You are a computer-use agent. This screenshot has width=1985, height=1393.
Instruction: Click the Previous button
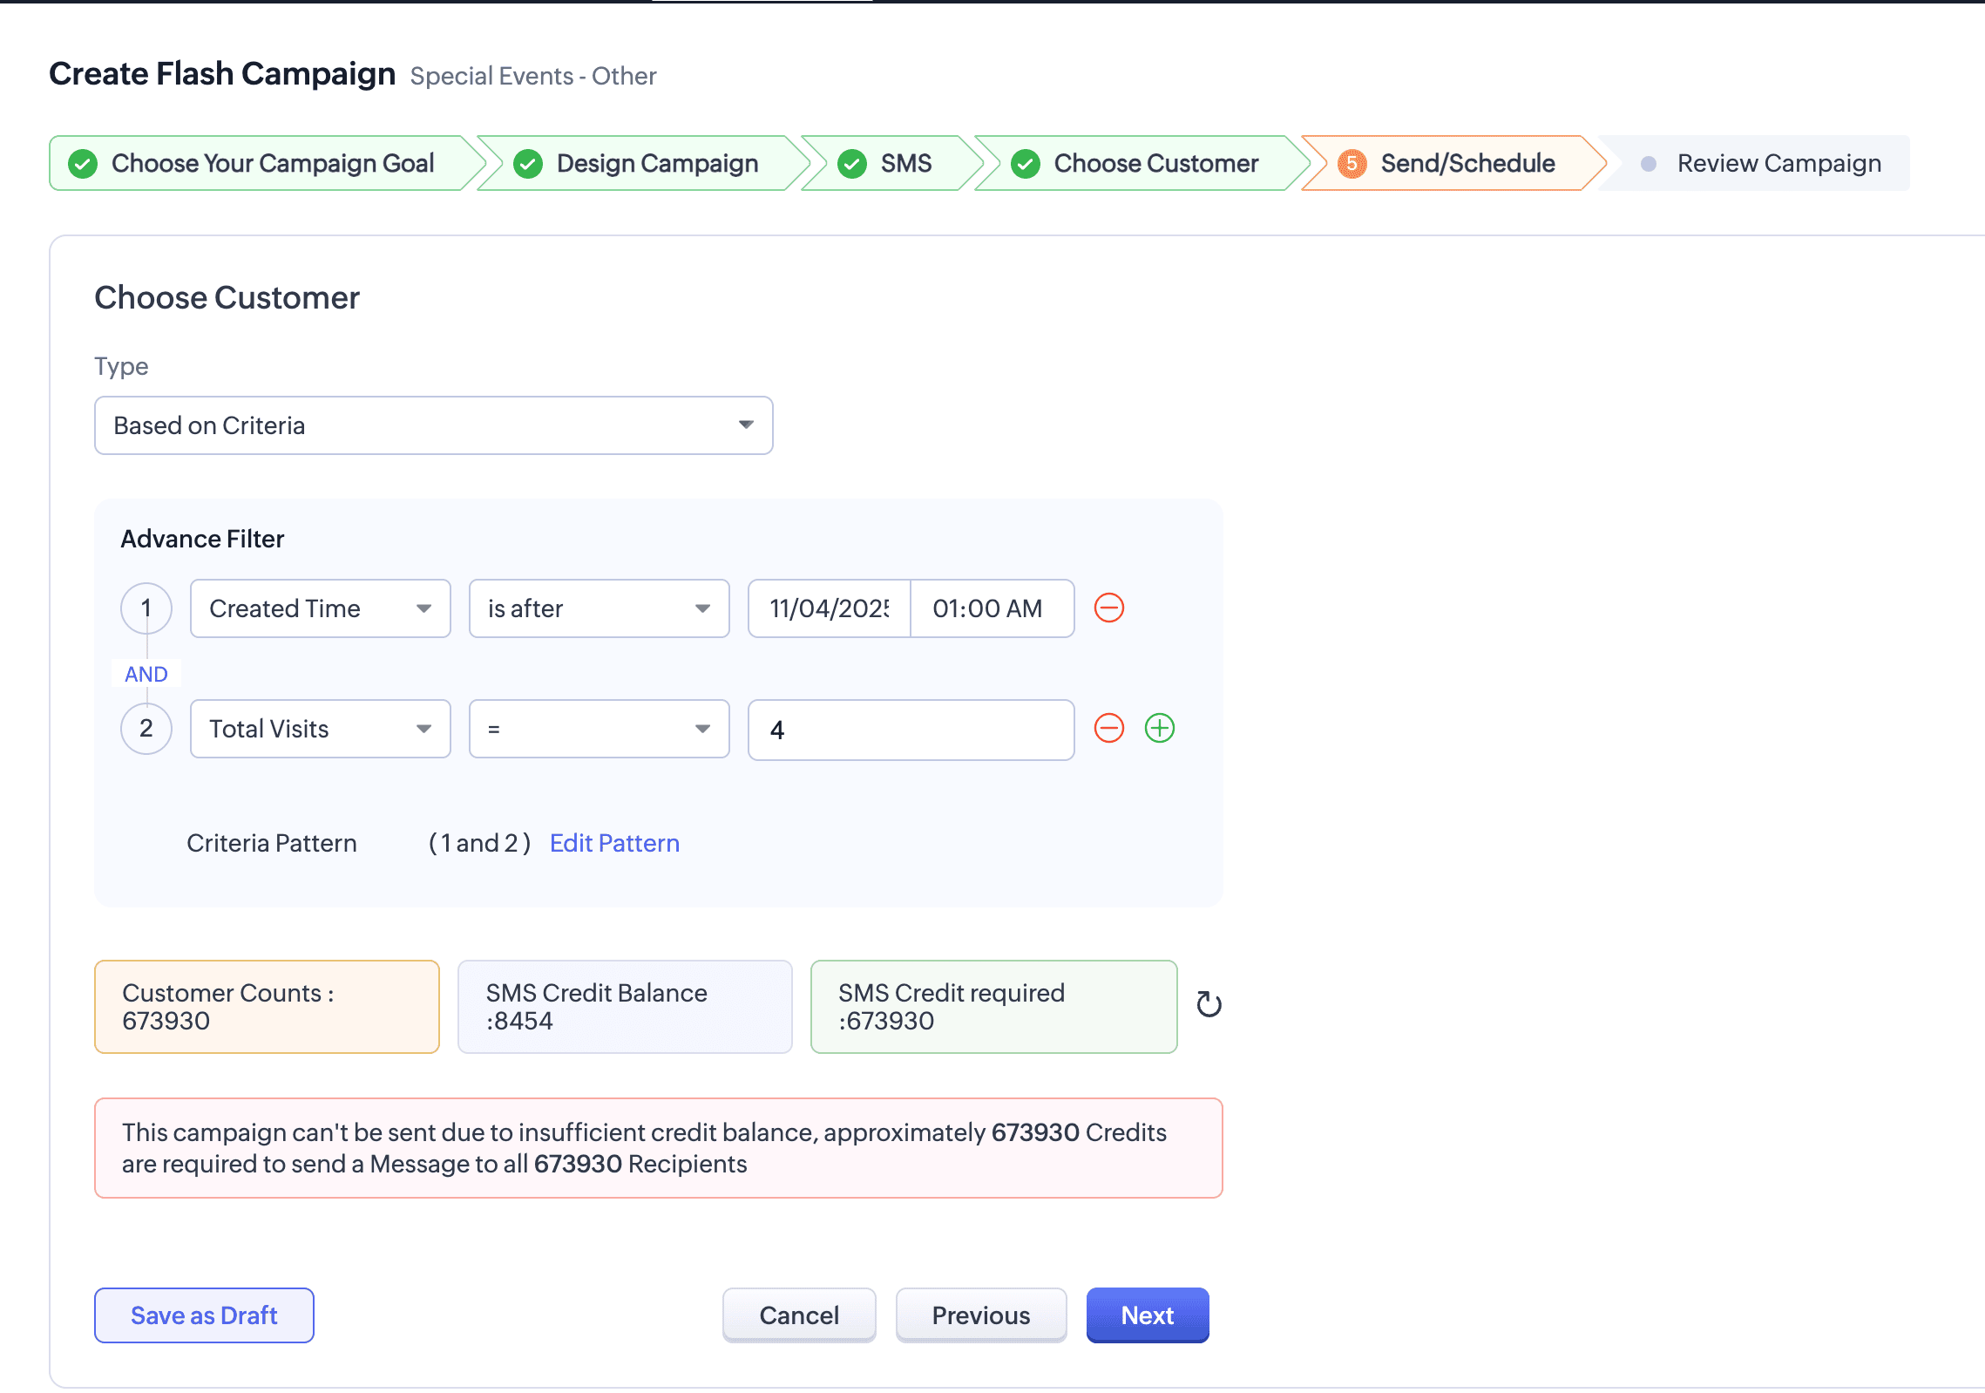[981, 1315]
